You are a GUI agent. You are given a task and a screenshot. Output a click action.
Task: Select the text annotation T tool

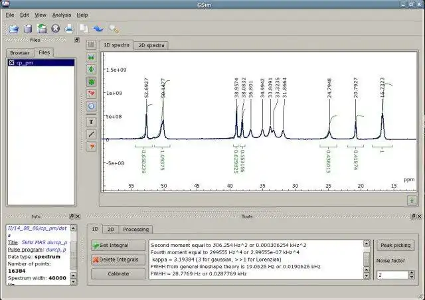(92, 122)
